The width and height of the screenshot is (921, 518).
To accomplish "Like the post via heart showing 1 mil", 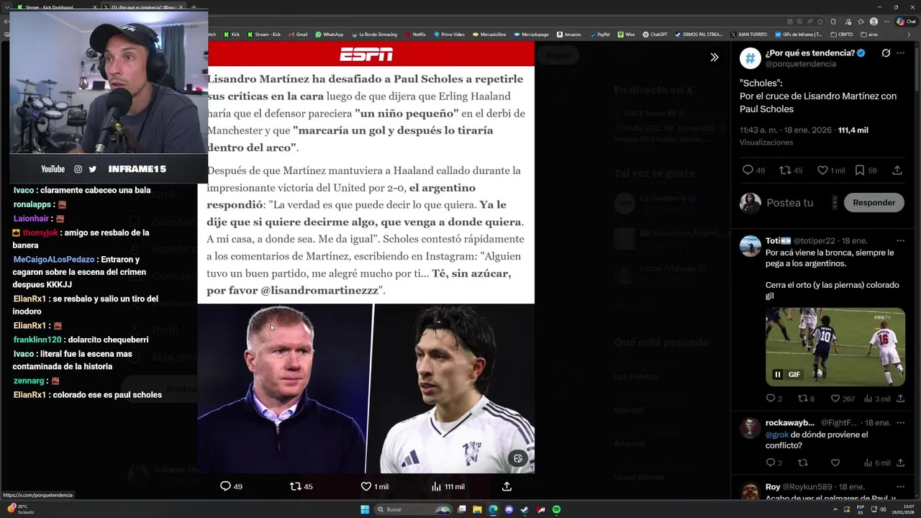I will click(822, 171).
